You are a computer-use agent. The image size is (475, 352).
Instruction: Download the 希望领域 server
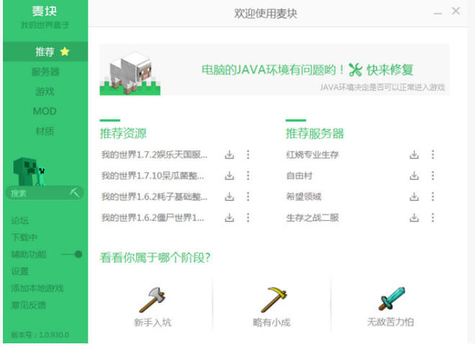point(414,197)
